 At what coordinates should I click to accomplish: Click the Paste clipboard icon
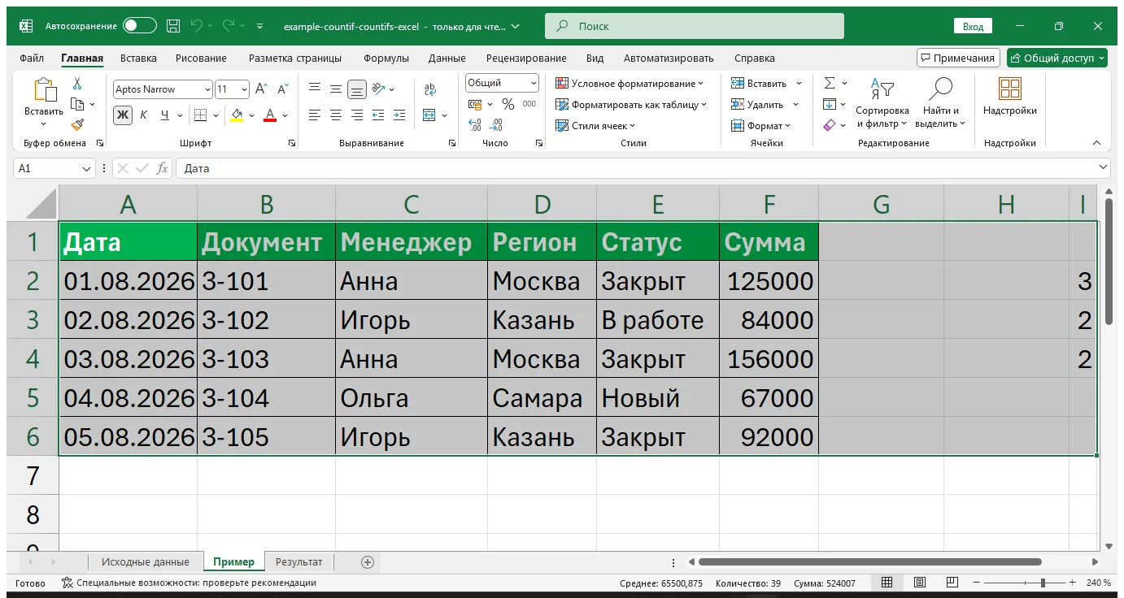coord(44,90)
